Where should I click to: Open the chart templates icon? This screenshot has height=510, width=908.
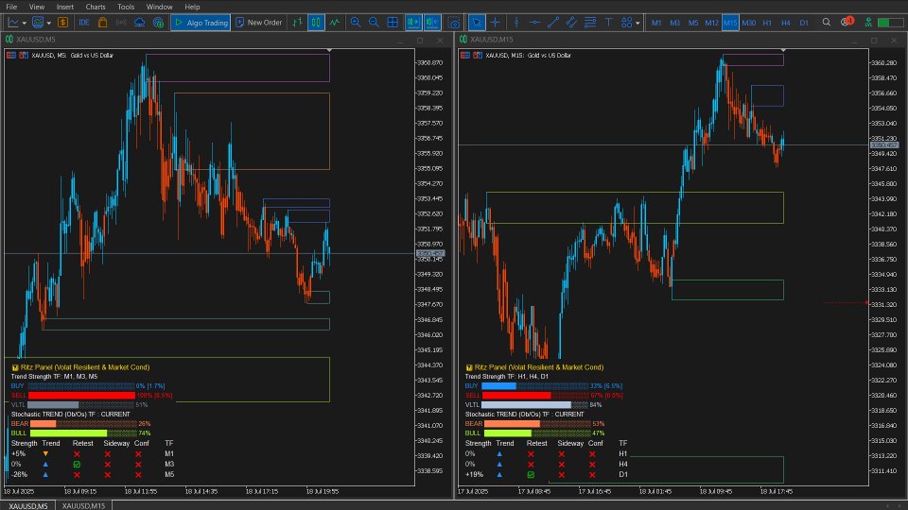tap(38, 23)
